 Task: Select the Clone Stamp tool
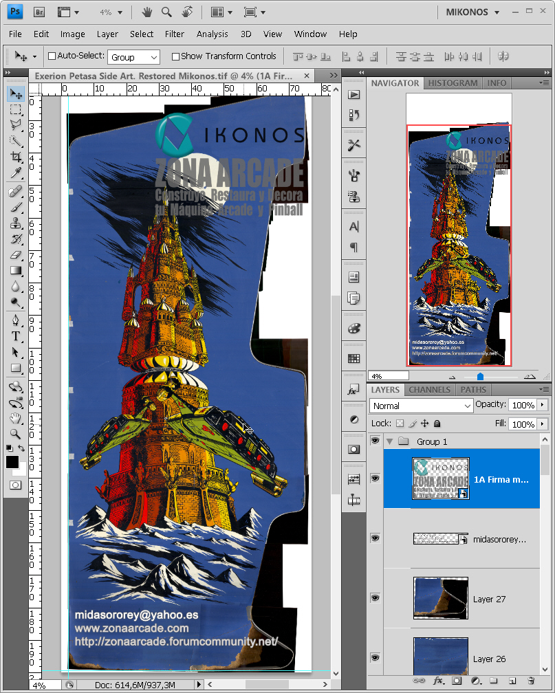(16, 223)
